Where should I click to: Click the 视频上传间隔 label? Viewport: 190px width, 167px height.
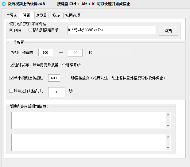pos(22,52)
